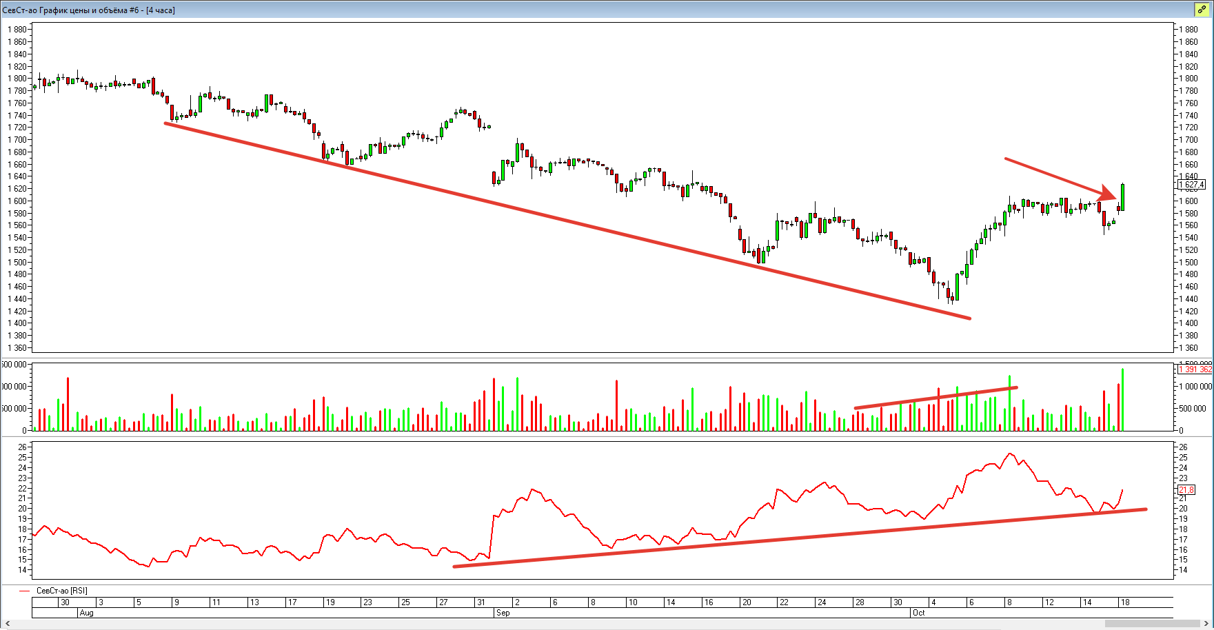The image size is (1214, 630).
Task: Select the Aug month marker on timeline
Action: [x=86, y=613]
